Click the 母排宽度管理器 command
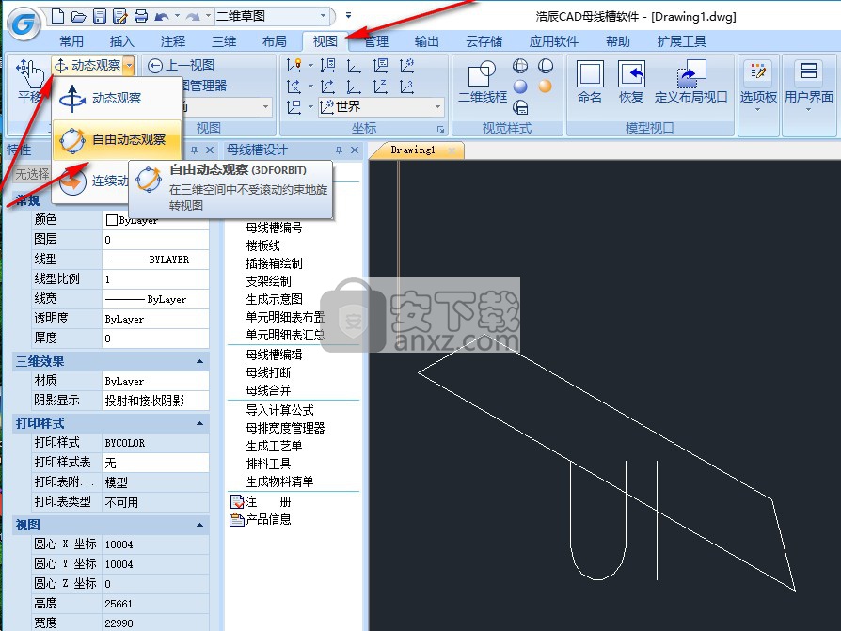Viewport: 841px width, 631px height. click(x=285, y=429)
